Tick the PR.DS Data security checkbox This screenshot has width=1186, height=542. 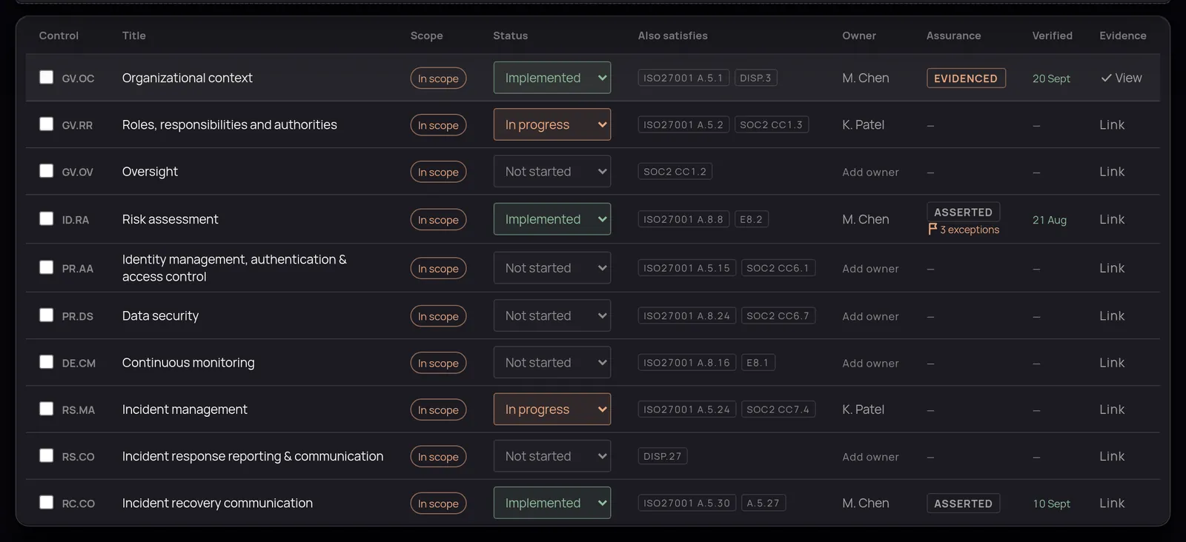coord(46,315)
